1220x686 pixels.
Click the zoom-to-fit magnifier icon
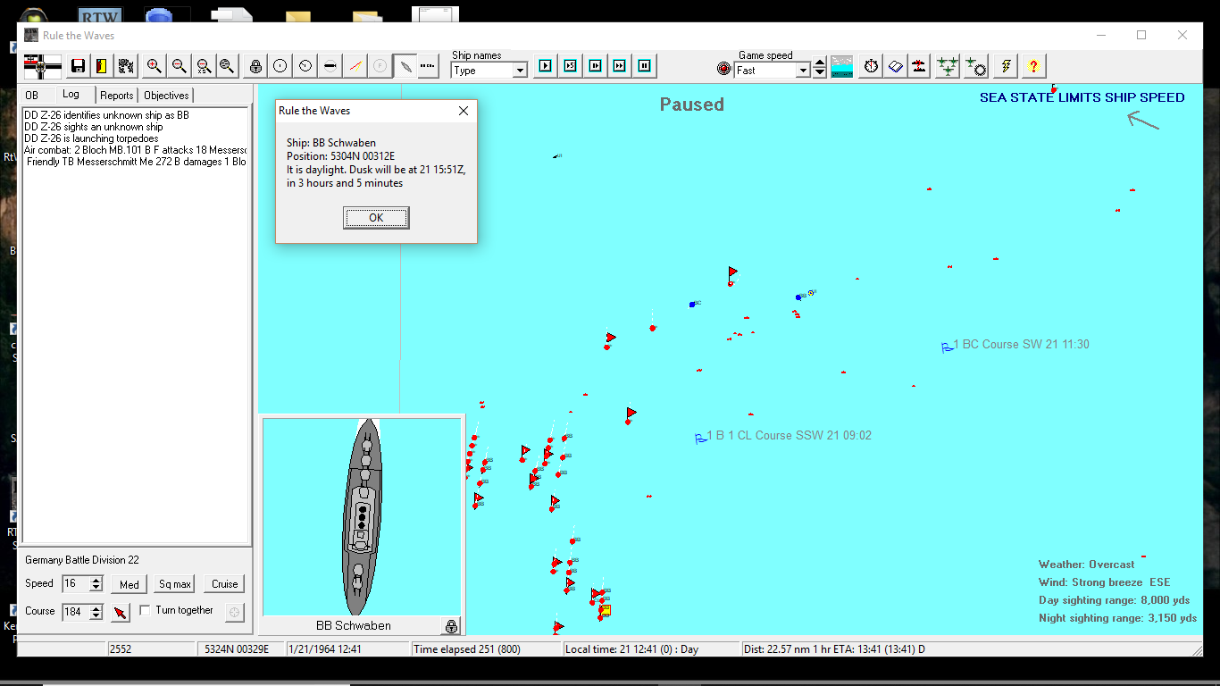click(227, 66)
